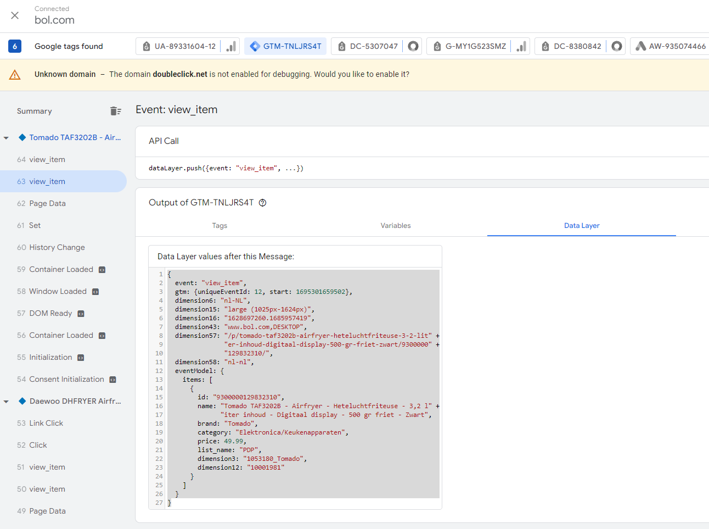Click the help icon beside Output of GTM-TNLJRS4T
Image resolution: width=709 pixels, height=529 pixels.
(262, 203)
